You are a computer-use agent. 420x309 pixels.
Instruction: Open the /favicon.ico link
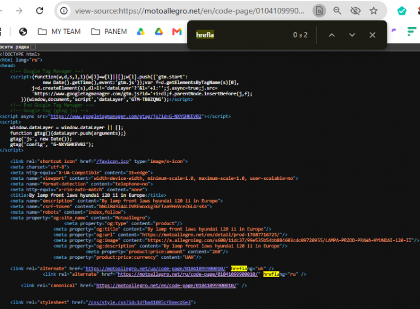[113, 161]
